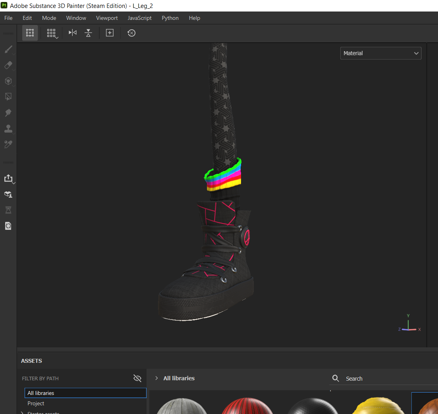Open the Viewport menu
438x414 pixels.
point(107,18)
